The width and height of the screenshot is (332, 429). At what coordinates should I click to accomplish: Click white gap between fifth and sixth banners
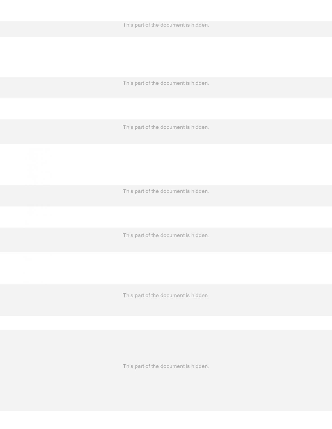(166, 268)
